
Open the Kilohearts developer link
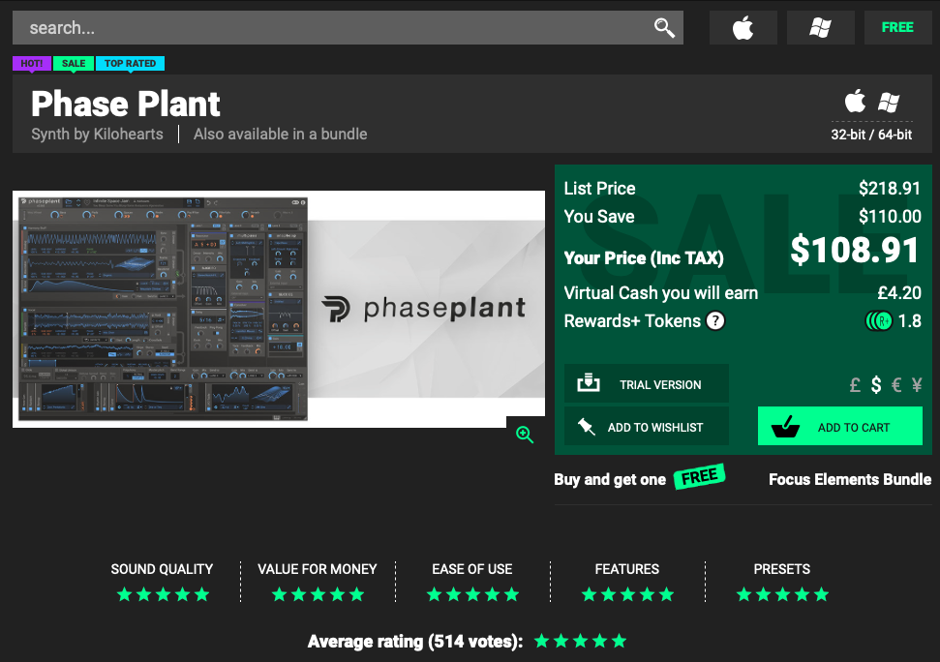128,134
